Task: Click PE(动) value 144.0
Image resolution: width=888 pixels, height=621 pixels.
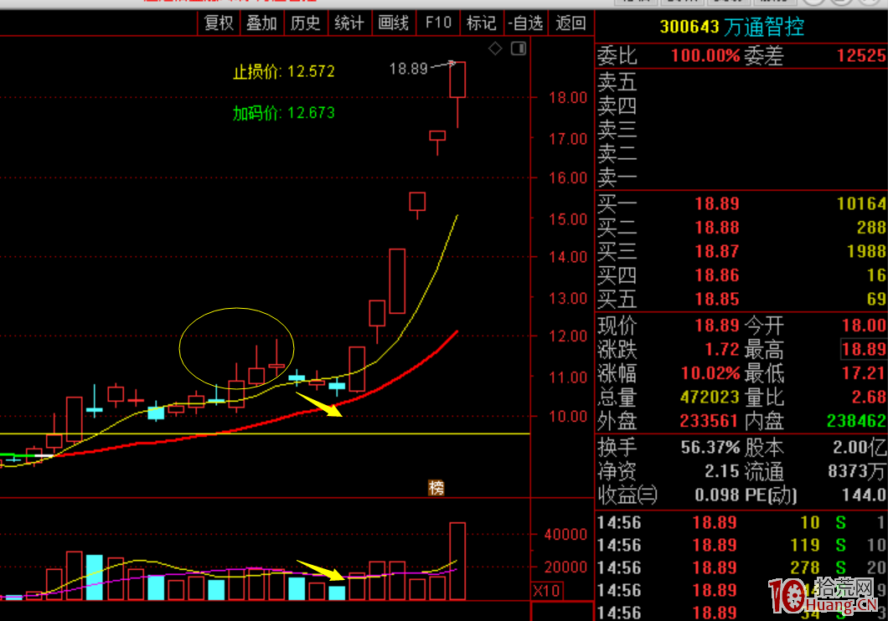Action: point(864,495)
